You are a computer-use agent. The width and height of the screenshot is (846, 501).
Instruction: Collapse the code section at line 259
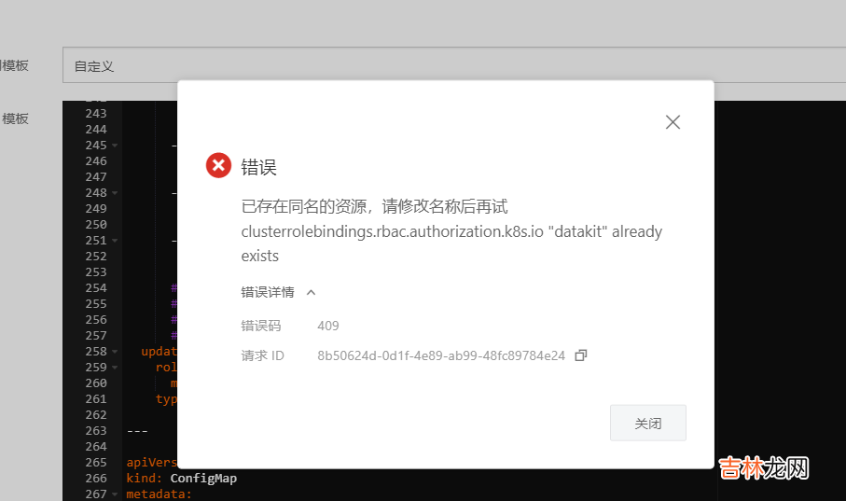(115, 368)
